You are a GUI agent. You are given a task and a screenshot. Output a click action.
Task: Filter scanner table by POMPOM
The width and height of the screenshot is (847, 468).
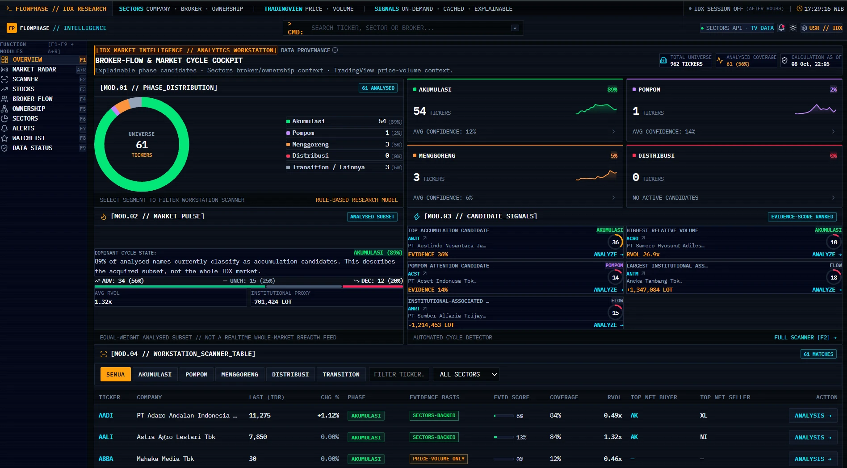[x=197, y=374]
